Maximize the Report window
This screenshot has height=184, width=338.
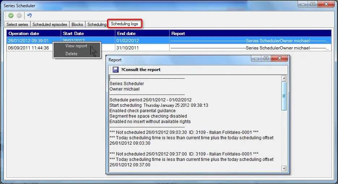[x=266, y=58]
